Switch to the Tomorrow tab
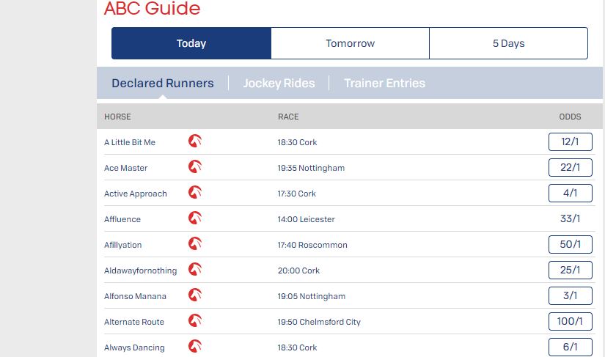This screenshot has width=605, height=357. click(x=350, y=43)
